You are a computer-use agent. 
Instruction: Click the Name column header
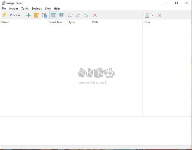click(x=5, y=22)
